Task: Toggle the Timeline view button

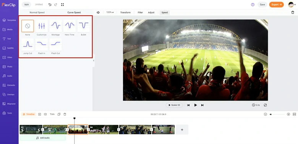Action: (29, 114)
